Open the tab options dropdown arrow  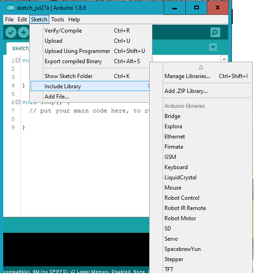[x=213, y=47]
